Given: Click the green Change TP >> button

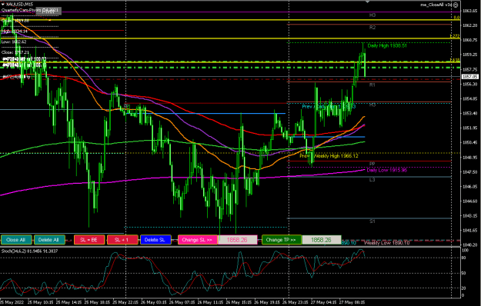Looking at the screenshot, I should point(282,240).
